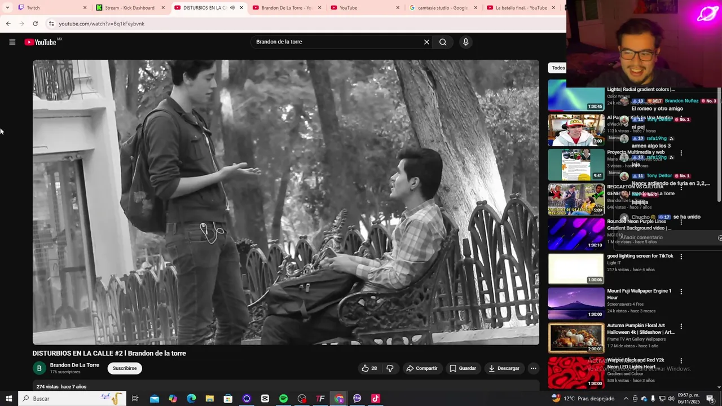Viewport: 722px width, 406px height.
Task: Open the Rounded Neon Purple Lines thumbnail
Action: tap(576, 234)
